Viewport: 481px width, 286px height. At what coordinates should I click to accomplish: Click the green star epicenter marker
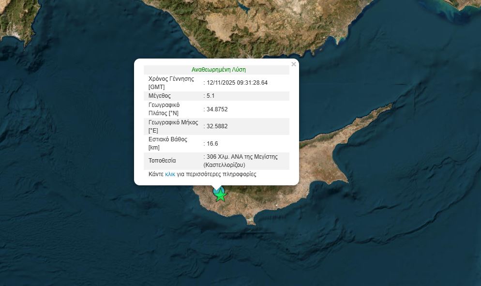click(x=221, y=195)
